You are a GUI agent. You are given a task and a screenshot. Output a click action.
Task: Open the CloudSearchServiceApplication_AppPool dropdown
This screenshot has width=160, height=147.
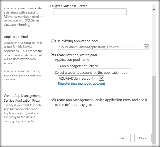146,47
